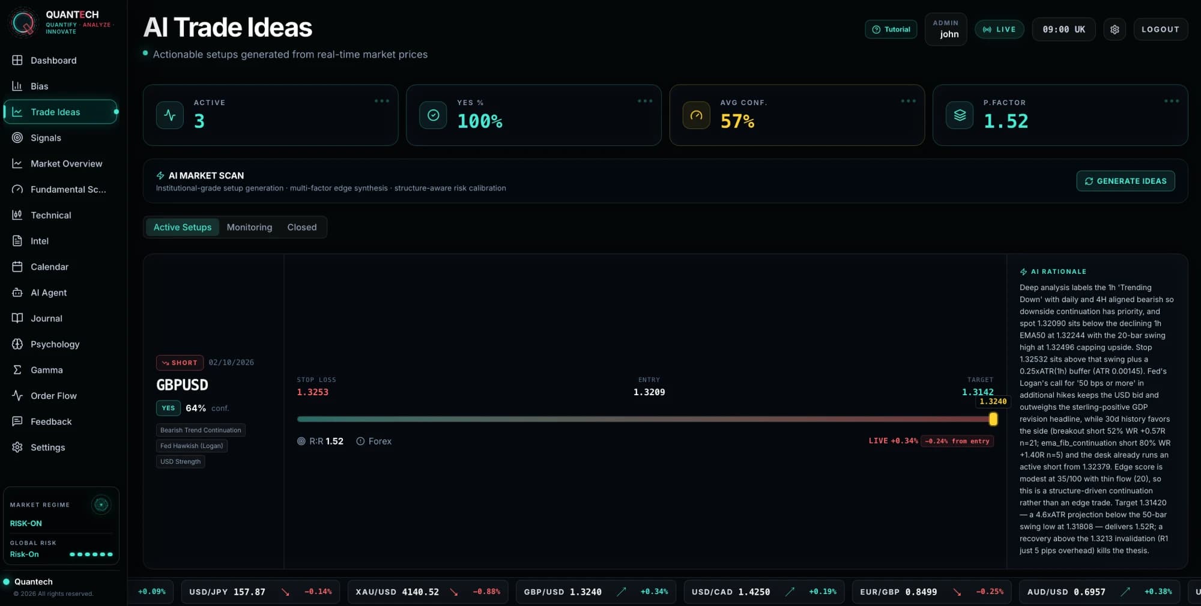Click the XAU/USD 4140.52 ticker item
The height and width of the screenshot is (606, 1201).
pyautogui.click(x=428, y=592)
